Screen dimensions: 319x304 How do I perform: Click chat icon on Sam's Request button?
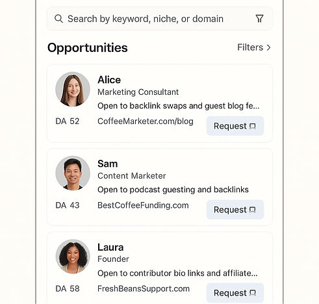click(253, 210)
